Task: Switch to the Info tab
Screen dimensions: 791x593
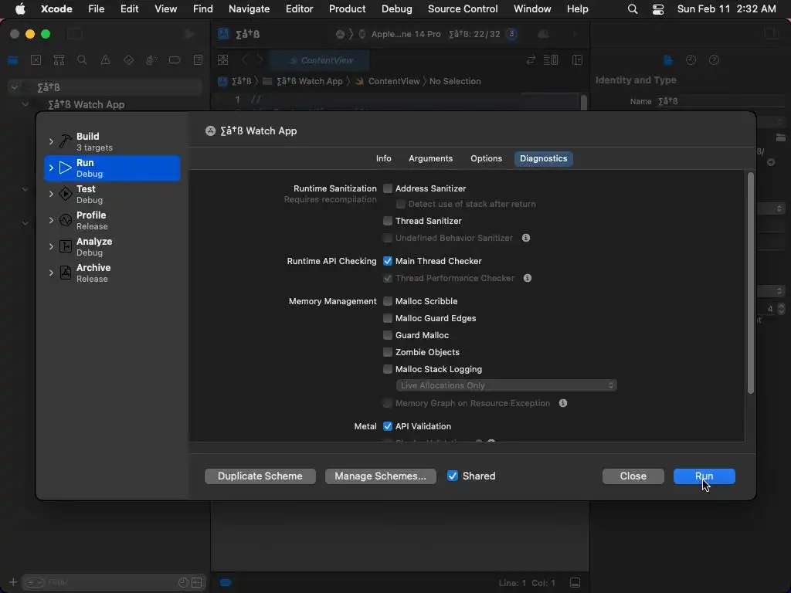Action: pyautogui.click(x=383, y=159)
